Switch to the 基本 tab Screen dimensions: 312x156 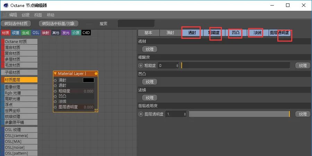pos(148,33)
